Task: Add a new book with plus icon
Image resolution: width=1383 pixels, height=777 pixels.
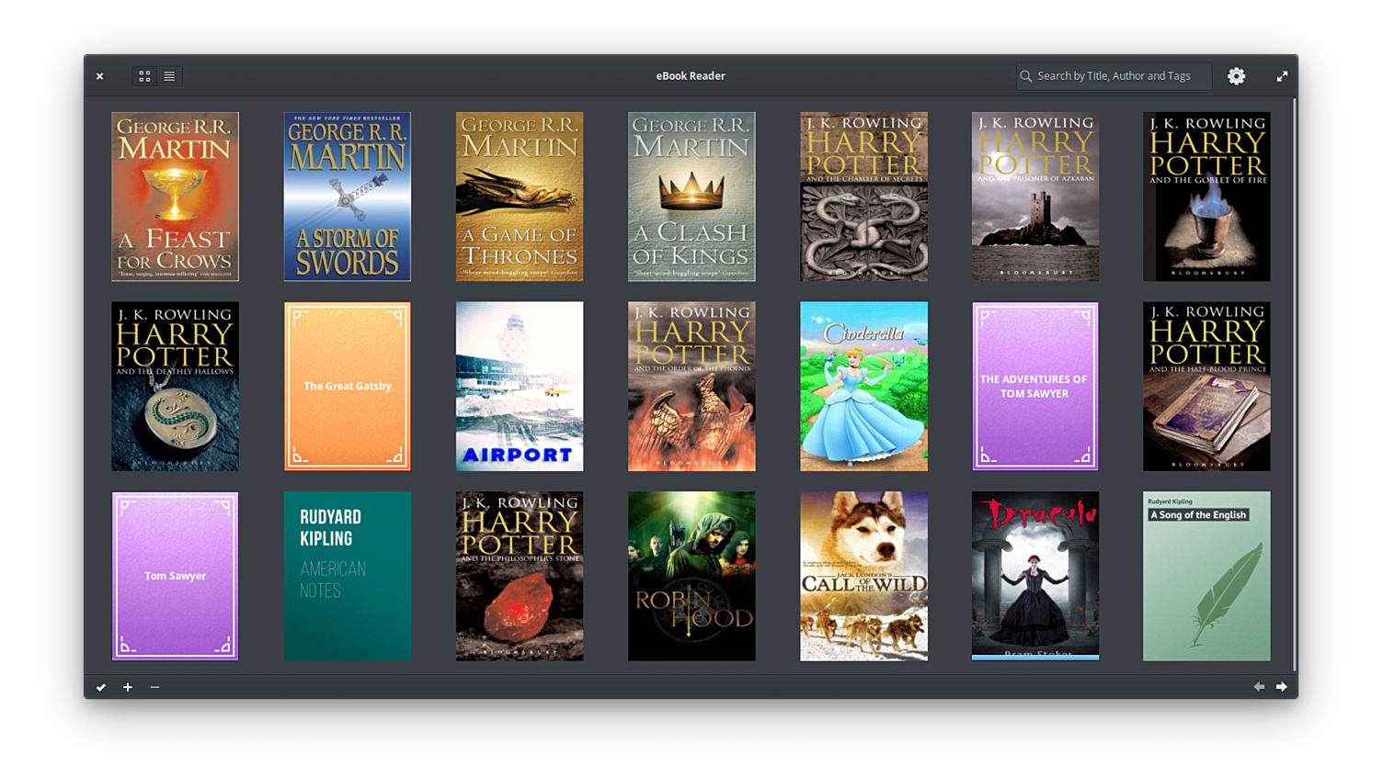Action: (x=128, y=687)
